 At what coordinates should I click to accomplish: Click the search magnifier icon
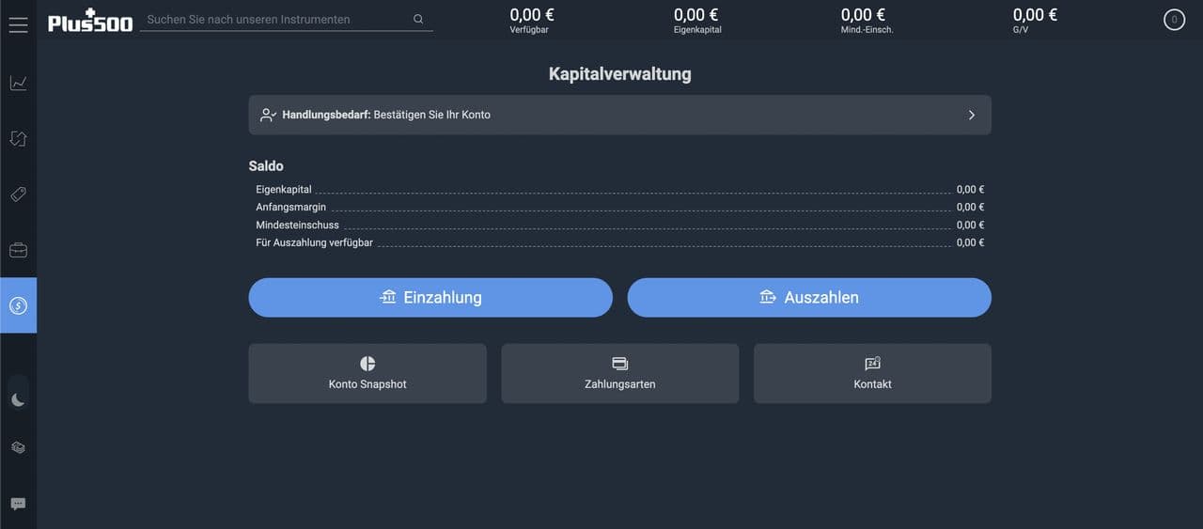point(418,20)
